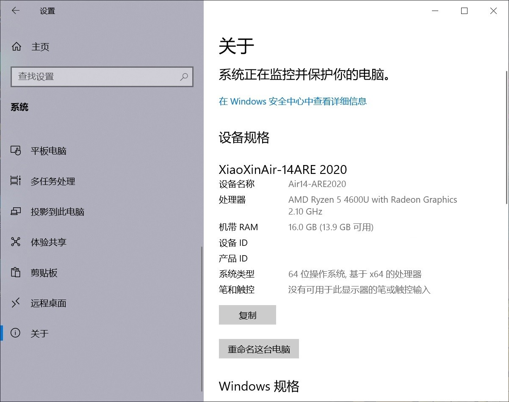Image resolution: width=509 pixels, height=402 pixels.
Task: Click the processor speed text "2.10 GHz"
Action: pos(305,212)
